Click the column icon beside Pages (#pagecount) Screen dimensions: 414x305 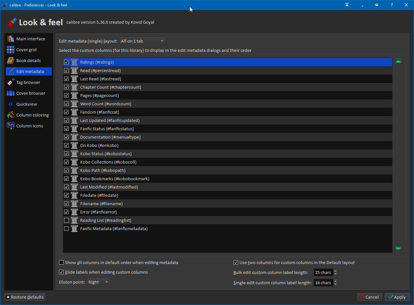(74, 95)
